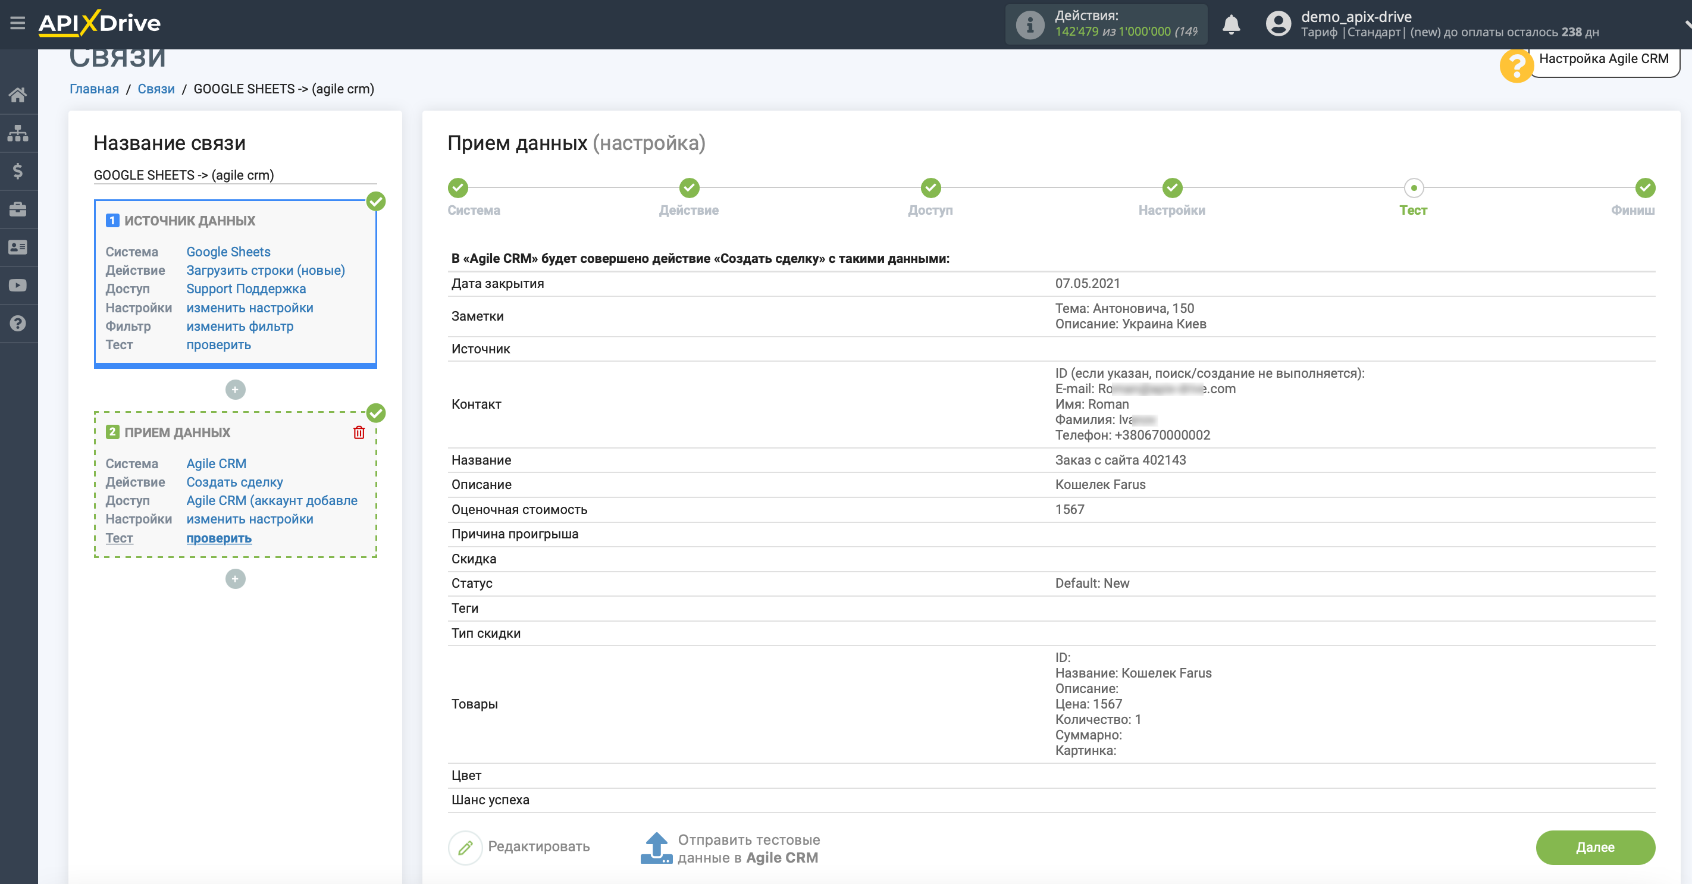
Task: Click Загрузить строки (новые) link
Action: [x=265, y=271]
